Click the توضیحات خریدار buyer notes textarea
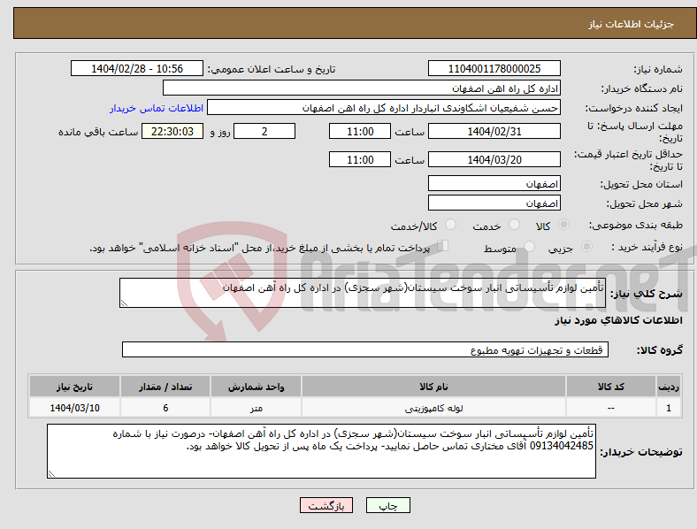Screen dimensions: 697x529 tap(321, 451)
